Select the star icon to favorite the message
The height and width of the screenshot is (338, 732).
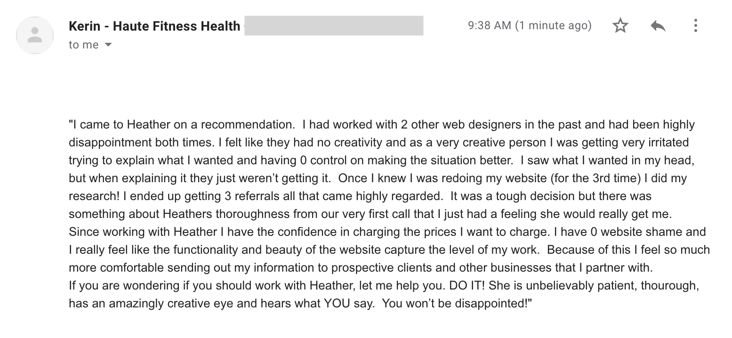[x=620, y=26]
